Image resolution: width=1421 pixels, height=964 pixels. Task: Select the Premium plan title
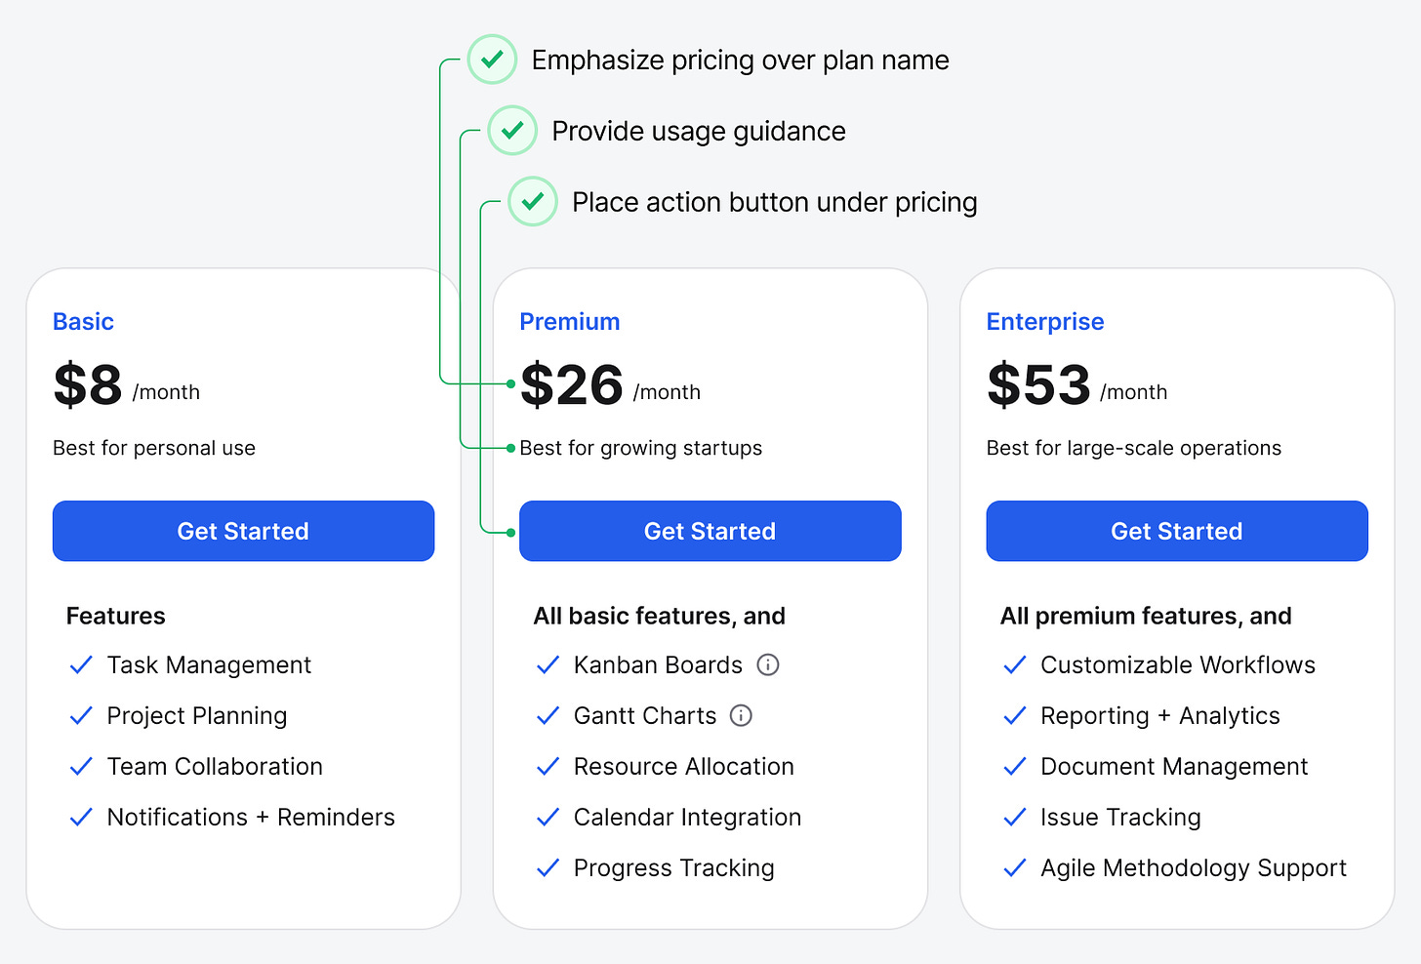[570, 322]
